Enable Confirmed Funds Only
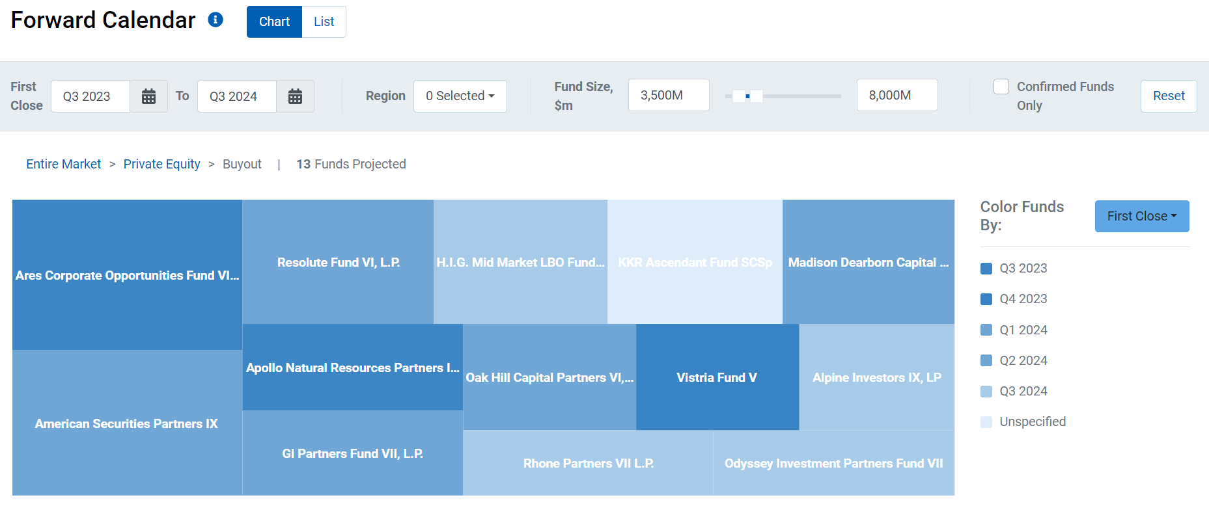Image resolution: width=1209 pixels, height=508 pixels. (x=1001, y=86)
